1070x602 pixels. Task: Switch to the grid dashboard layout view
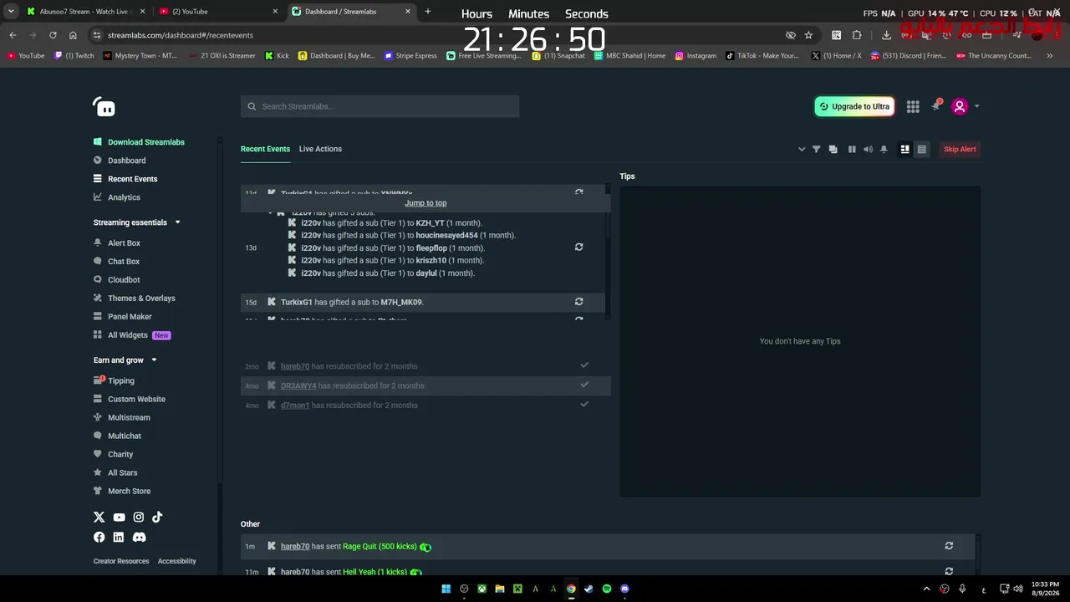coord(904,149)
